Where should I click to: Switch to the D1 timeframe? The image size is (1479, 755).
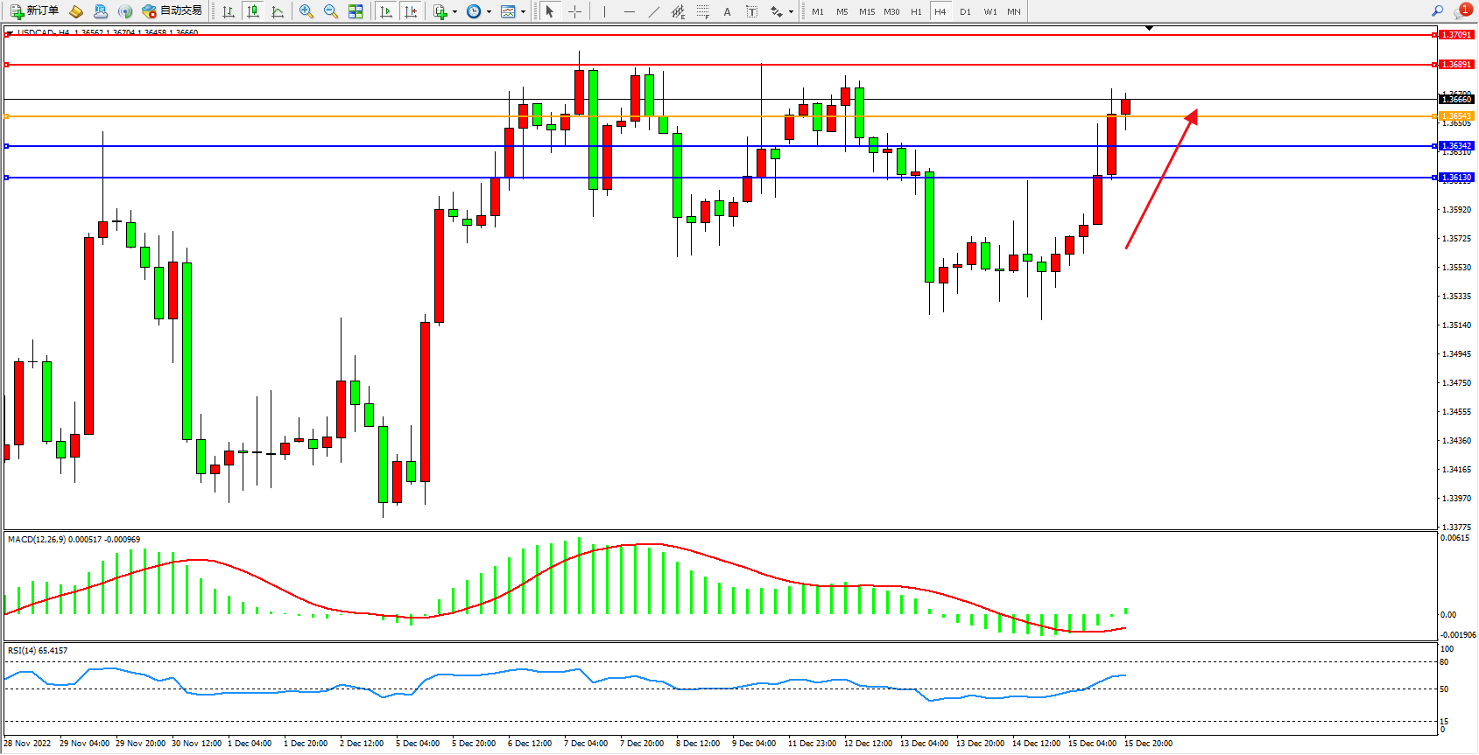click(x=965, y=12)
